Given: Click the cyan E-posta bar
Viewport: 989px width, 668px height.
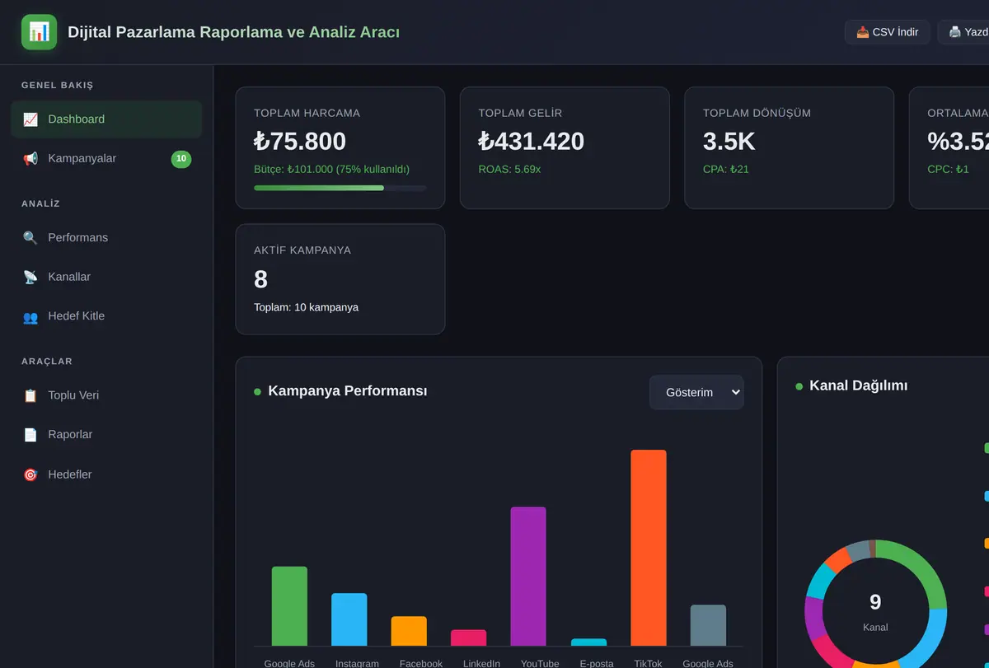Looking at the screenshot, I should 588,642.
